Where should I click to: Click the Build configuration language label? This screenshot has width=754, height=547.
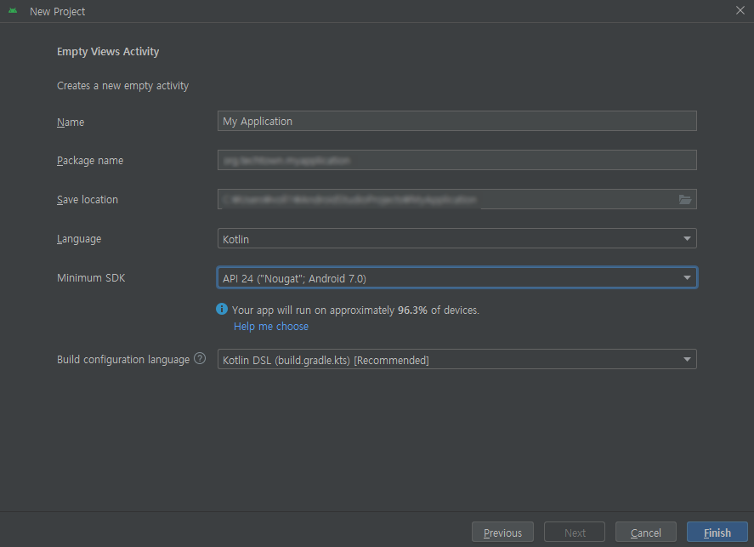coord(123,360)
